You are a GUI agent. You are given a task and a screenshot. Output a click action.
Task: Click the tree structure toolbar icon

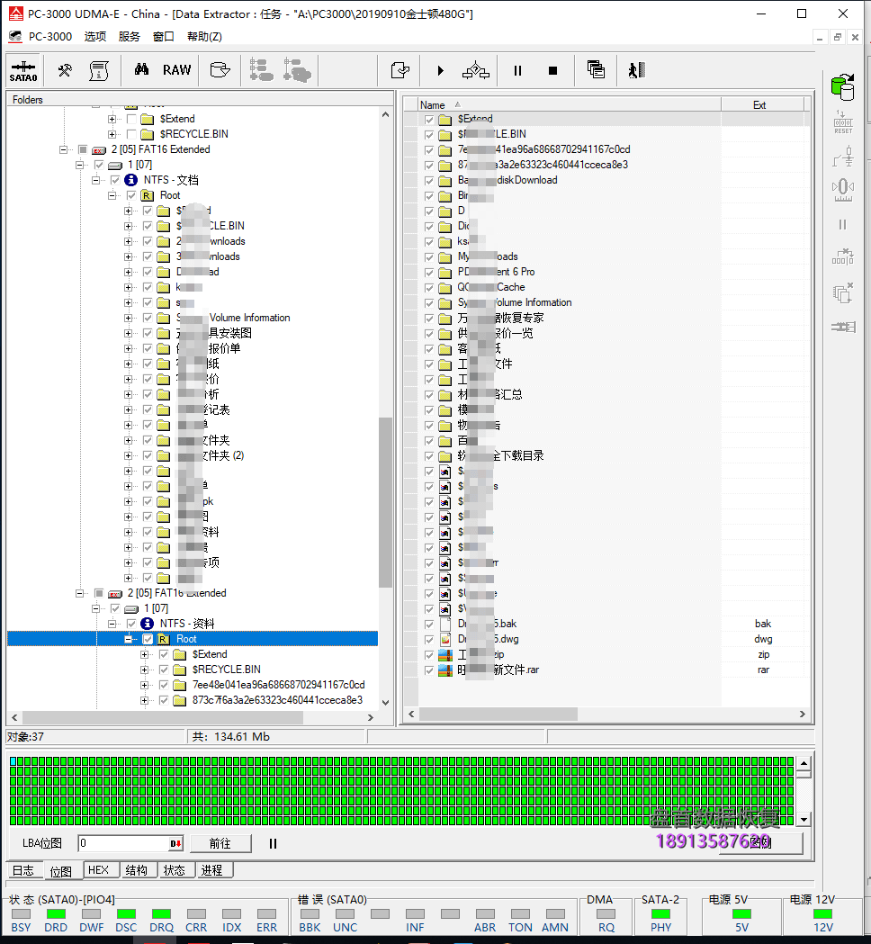click(261, 70)
